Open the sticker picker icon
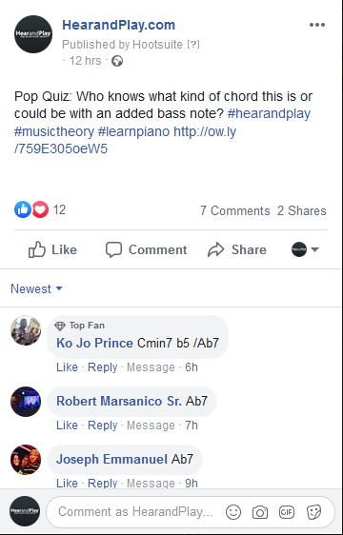 (x=313, y=512)
